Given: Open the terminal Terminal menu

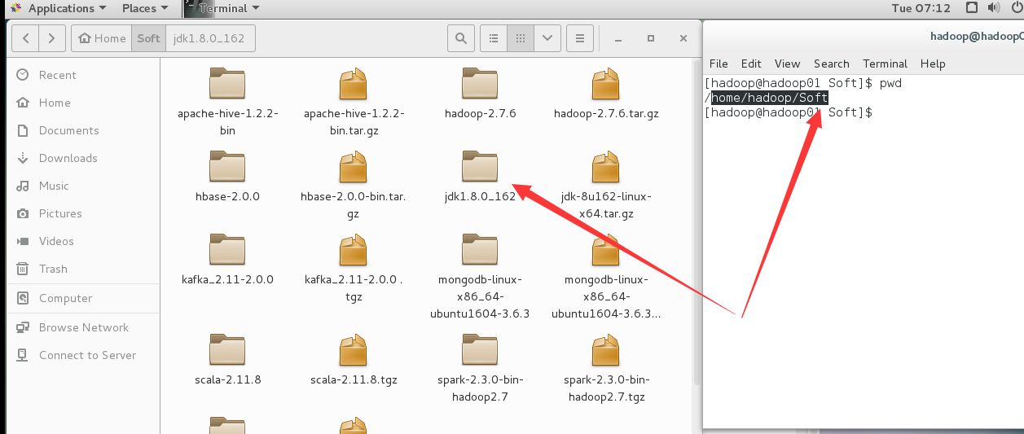Looking at the screenshot, I should pos(885,64).
